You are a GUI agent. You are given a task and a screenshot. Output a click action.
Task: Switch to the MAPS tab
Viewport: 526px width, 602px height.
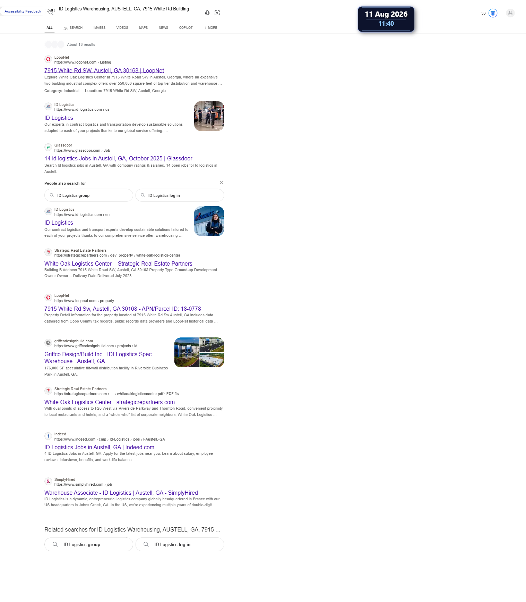click(x=144, y=28)
